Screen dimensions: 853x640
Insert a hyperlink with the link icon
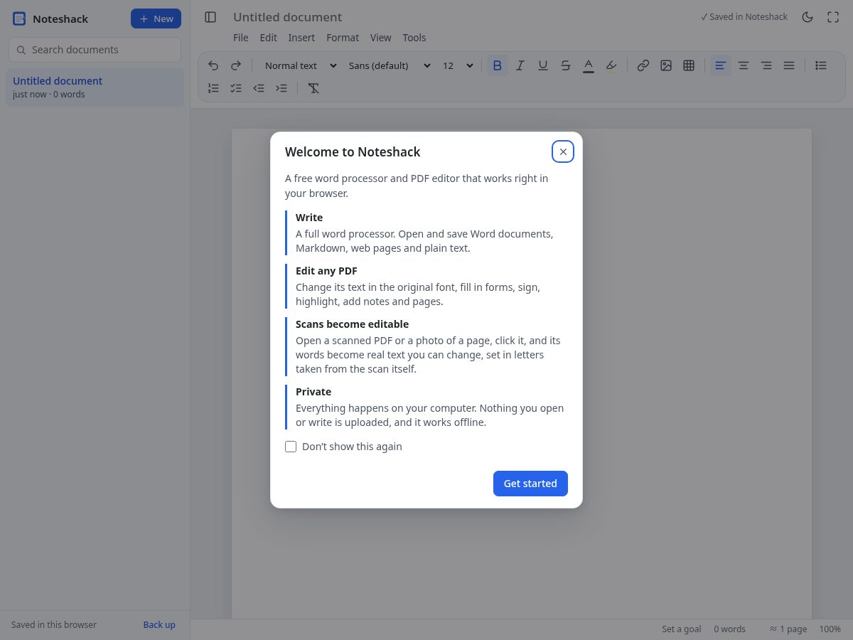[x=643, y=65]
